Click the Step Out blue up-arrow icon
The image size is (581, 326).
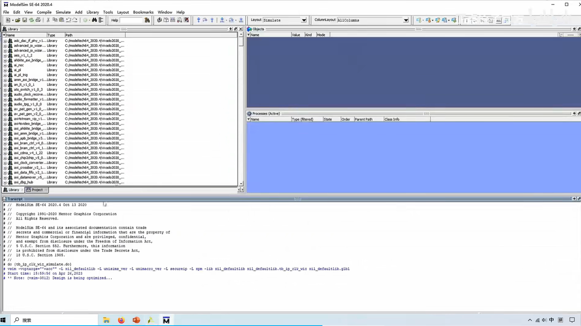(x=212, y=20)
